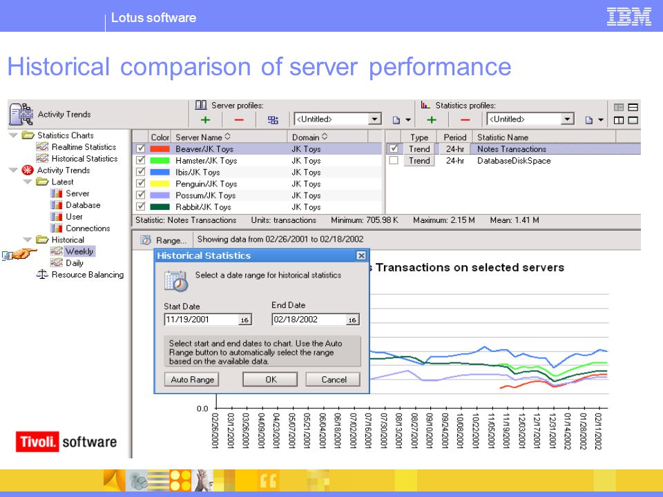This screenshot has width=663, height=497.
Task: Confirm date range with OK
Action: (x=271, y=380)
